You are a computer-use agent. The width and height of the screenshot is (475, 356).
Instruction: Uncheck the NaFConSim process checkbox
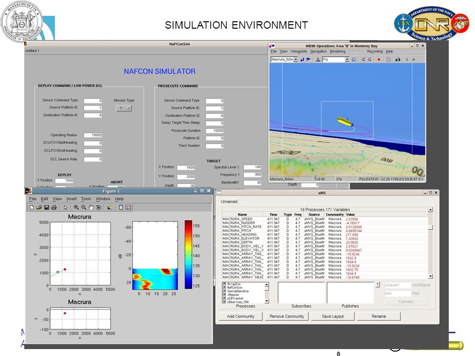pyautogui.click(x=224, y=288)
